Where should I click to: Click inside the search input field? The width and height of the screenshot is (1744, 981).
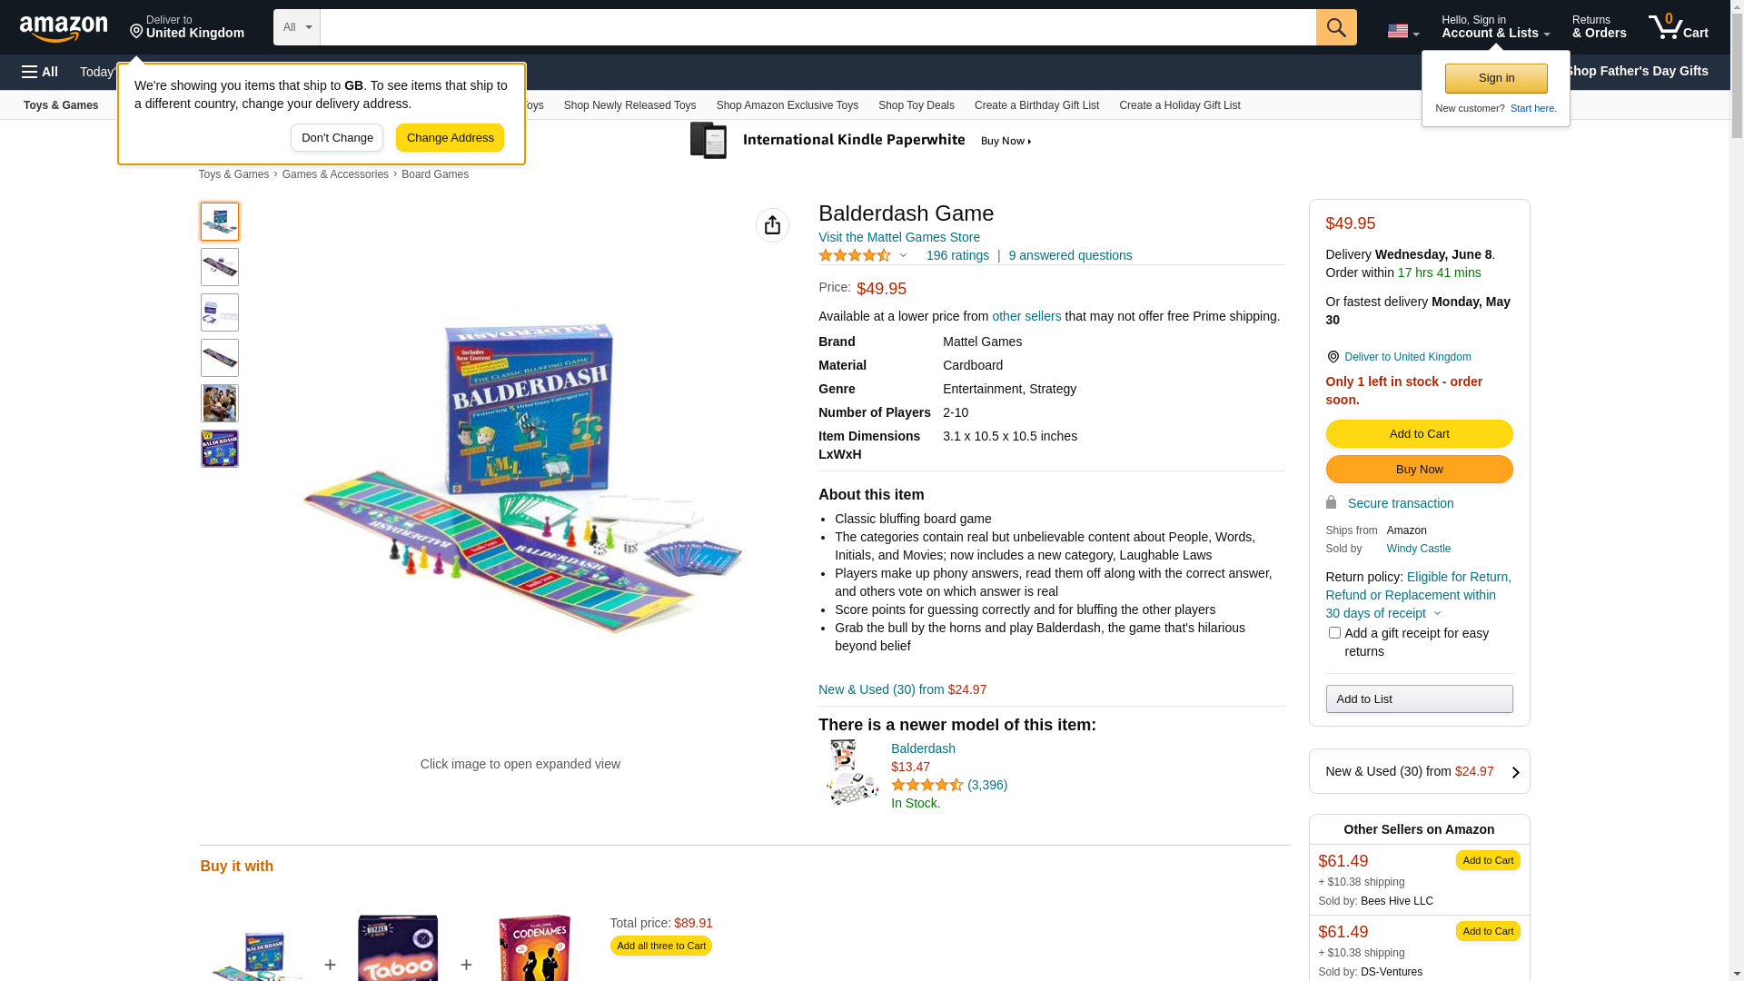(817, 27)
